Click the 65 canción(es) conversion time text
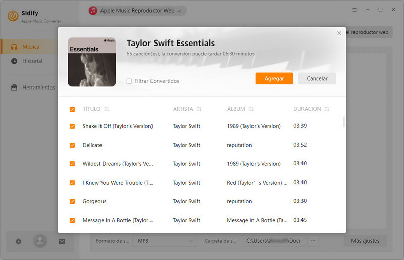The height and width of the screenshot is (260, 404). (x=190, y=54)
